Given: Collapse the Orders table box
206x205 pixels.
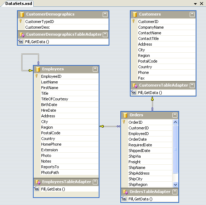Looking at the screenshot, I should coord(175,115).
